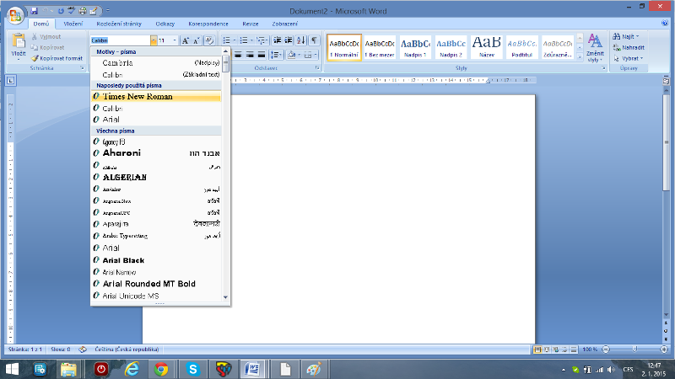This screenshot has width=675, height=379.
Task: Clear formatting with eraser icon
Action: click(209, 40)
